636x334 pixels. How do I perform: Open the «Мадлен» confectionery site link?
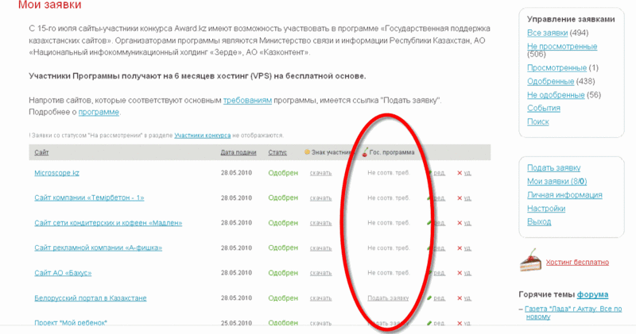(x=108, y=223)
